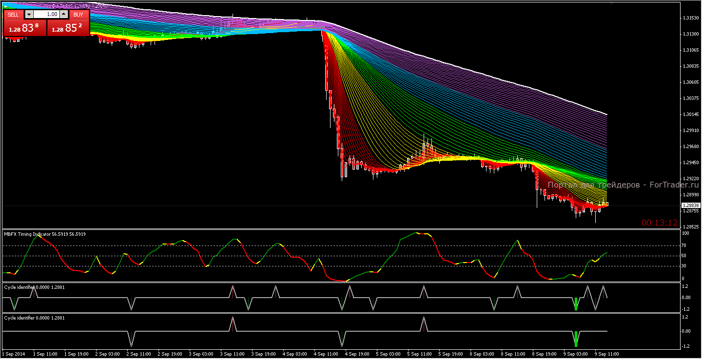Click the 1.28990 price scale label

[x=691, y=195]
